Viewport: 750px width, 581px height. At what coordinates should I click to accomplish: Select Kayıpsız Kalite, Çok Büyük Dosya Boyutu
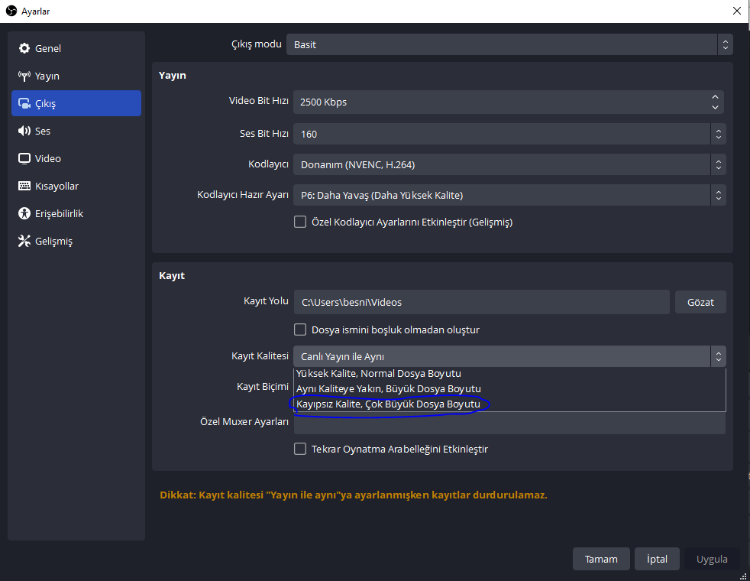[x=388, y=404]
